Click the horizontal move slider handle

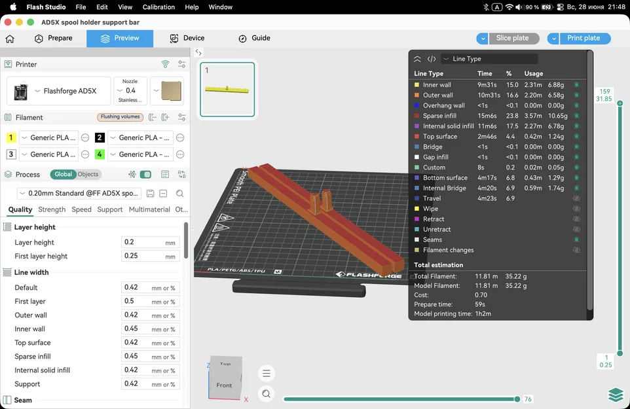click(517, 399)
